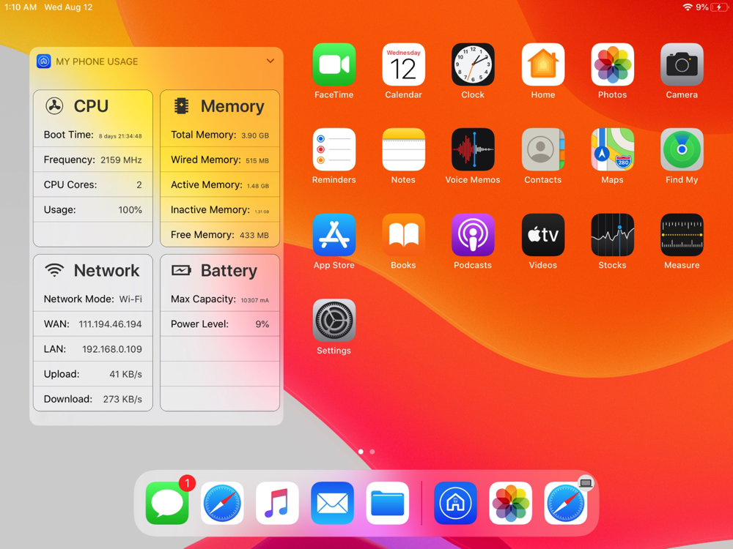This screenshot has height=549, width=733.
Task: Open the Books app
Action: 403,235
